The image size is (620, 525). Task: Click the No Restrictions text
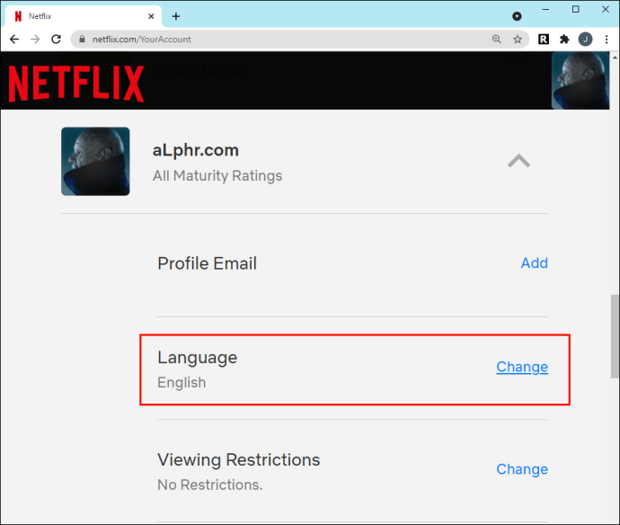210,485
